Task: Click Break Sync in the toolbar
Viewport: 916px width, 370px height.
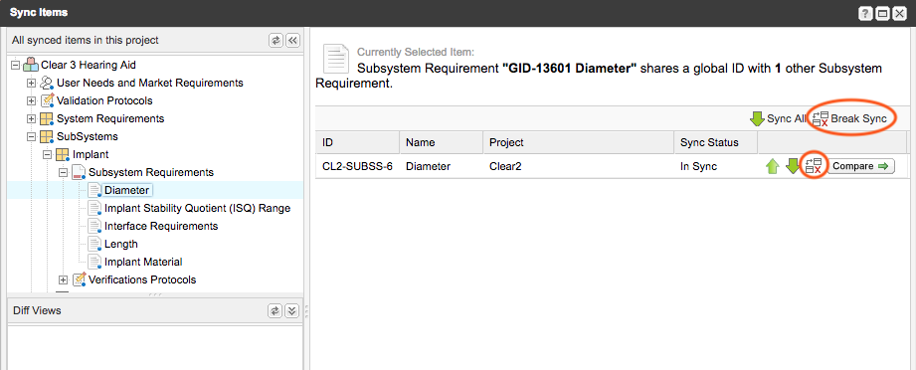Action: pyautogui.click(x=850, y=118)
